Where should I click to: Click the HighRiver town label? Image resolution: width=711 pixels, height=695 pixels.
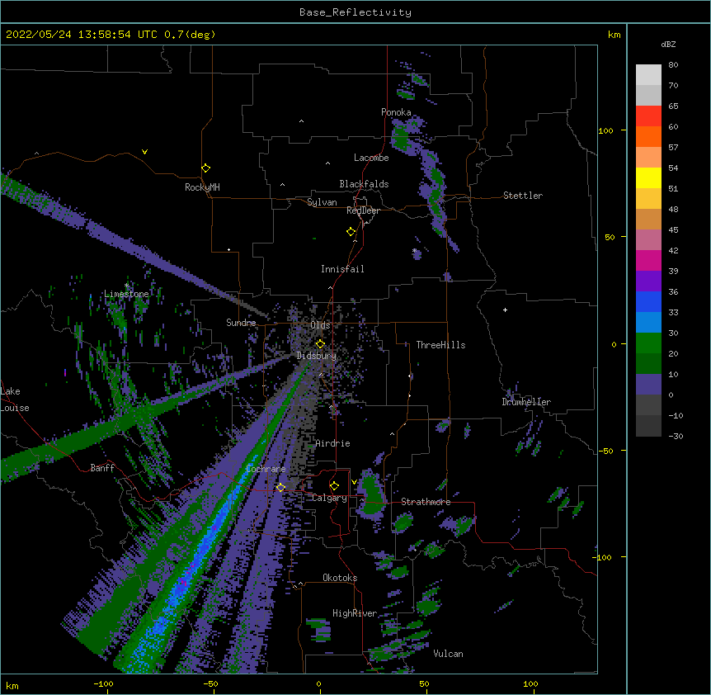tap(355, 613)
